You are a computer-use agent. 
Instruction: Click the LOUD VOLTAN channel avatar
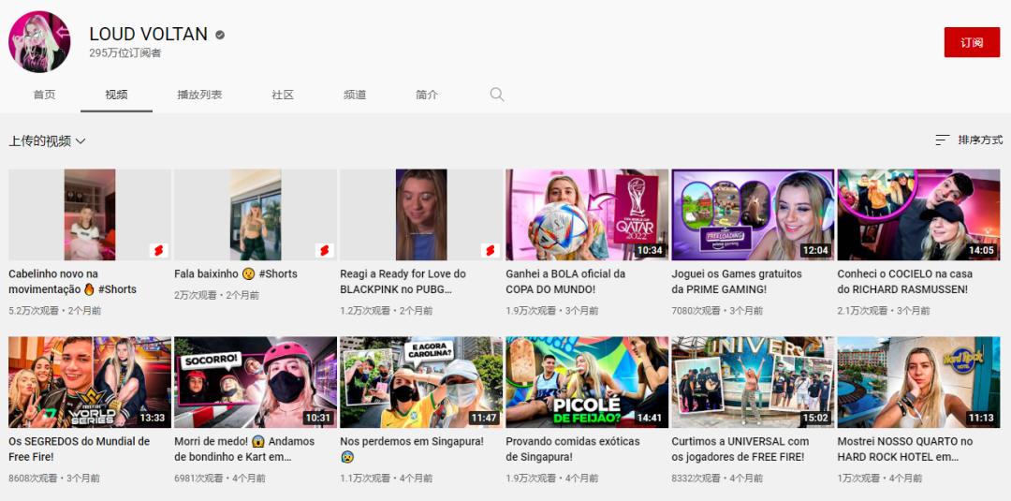(39, 42)
